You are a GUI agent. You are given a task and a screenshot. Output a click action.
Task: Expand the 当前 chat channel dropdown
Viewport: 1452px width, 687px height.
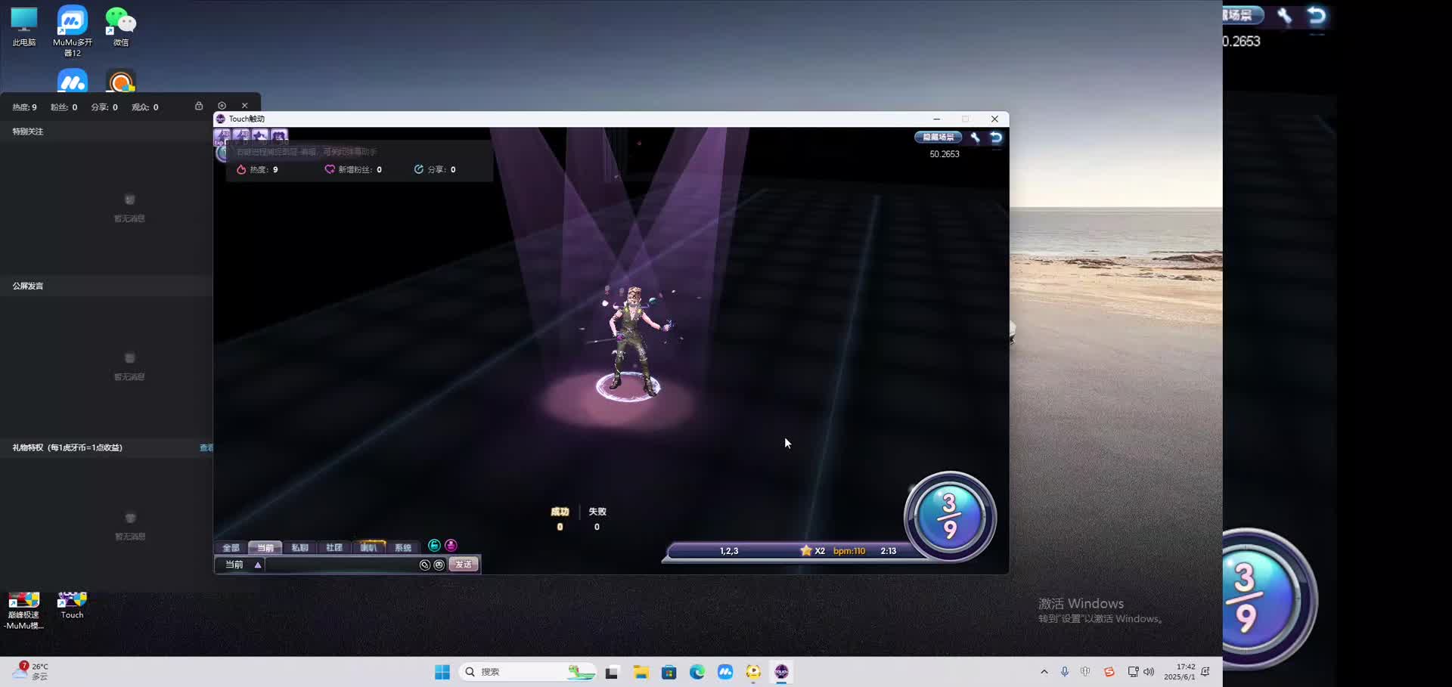pyautogui.click(x=258, y=565)
